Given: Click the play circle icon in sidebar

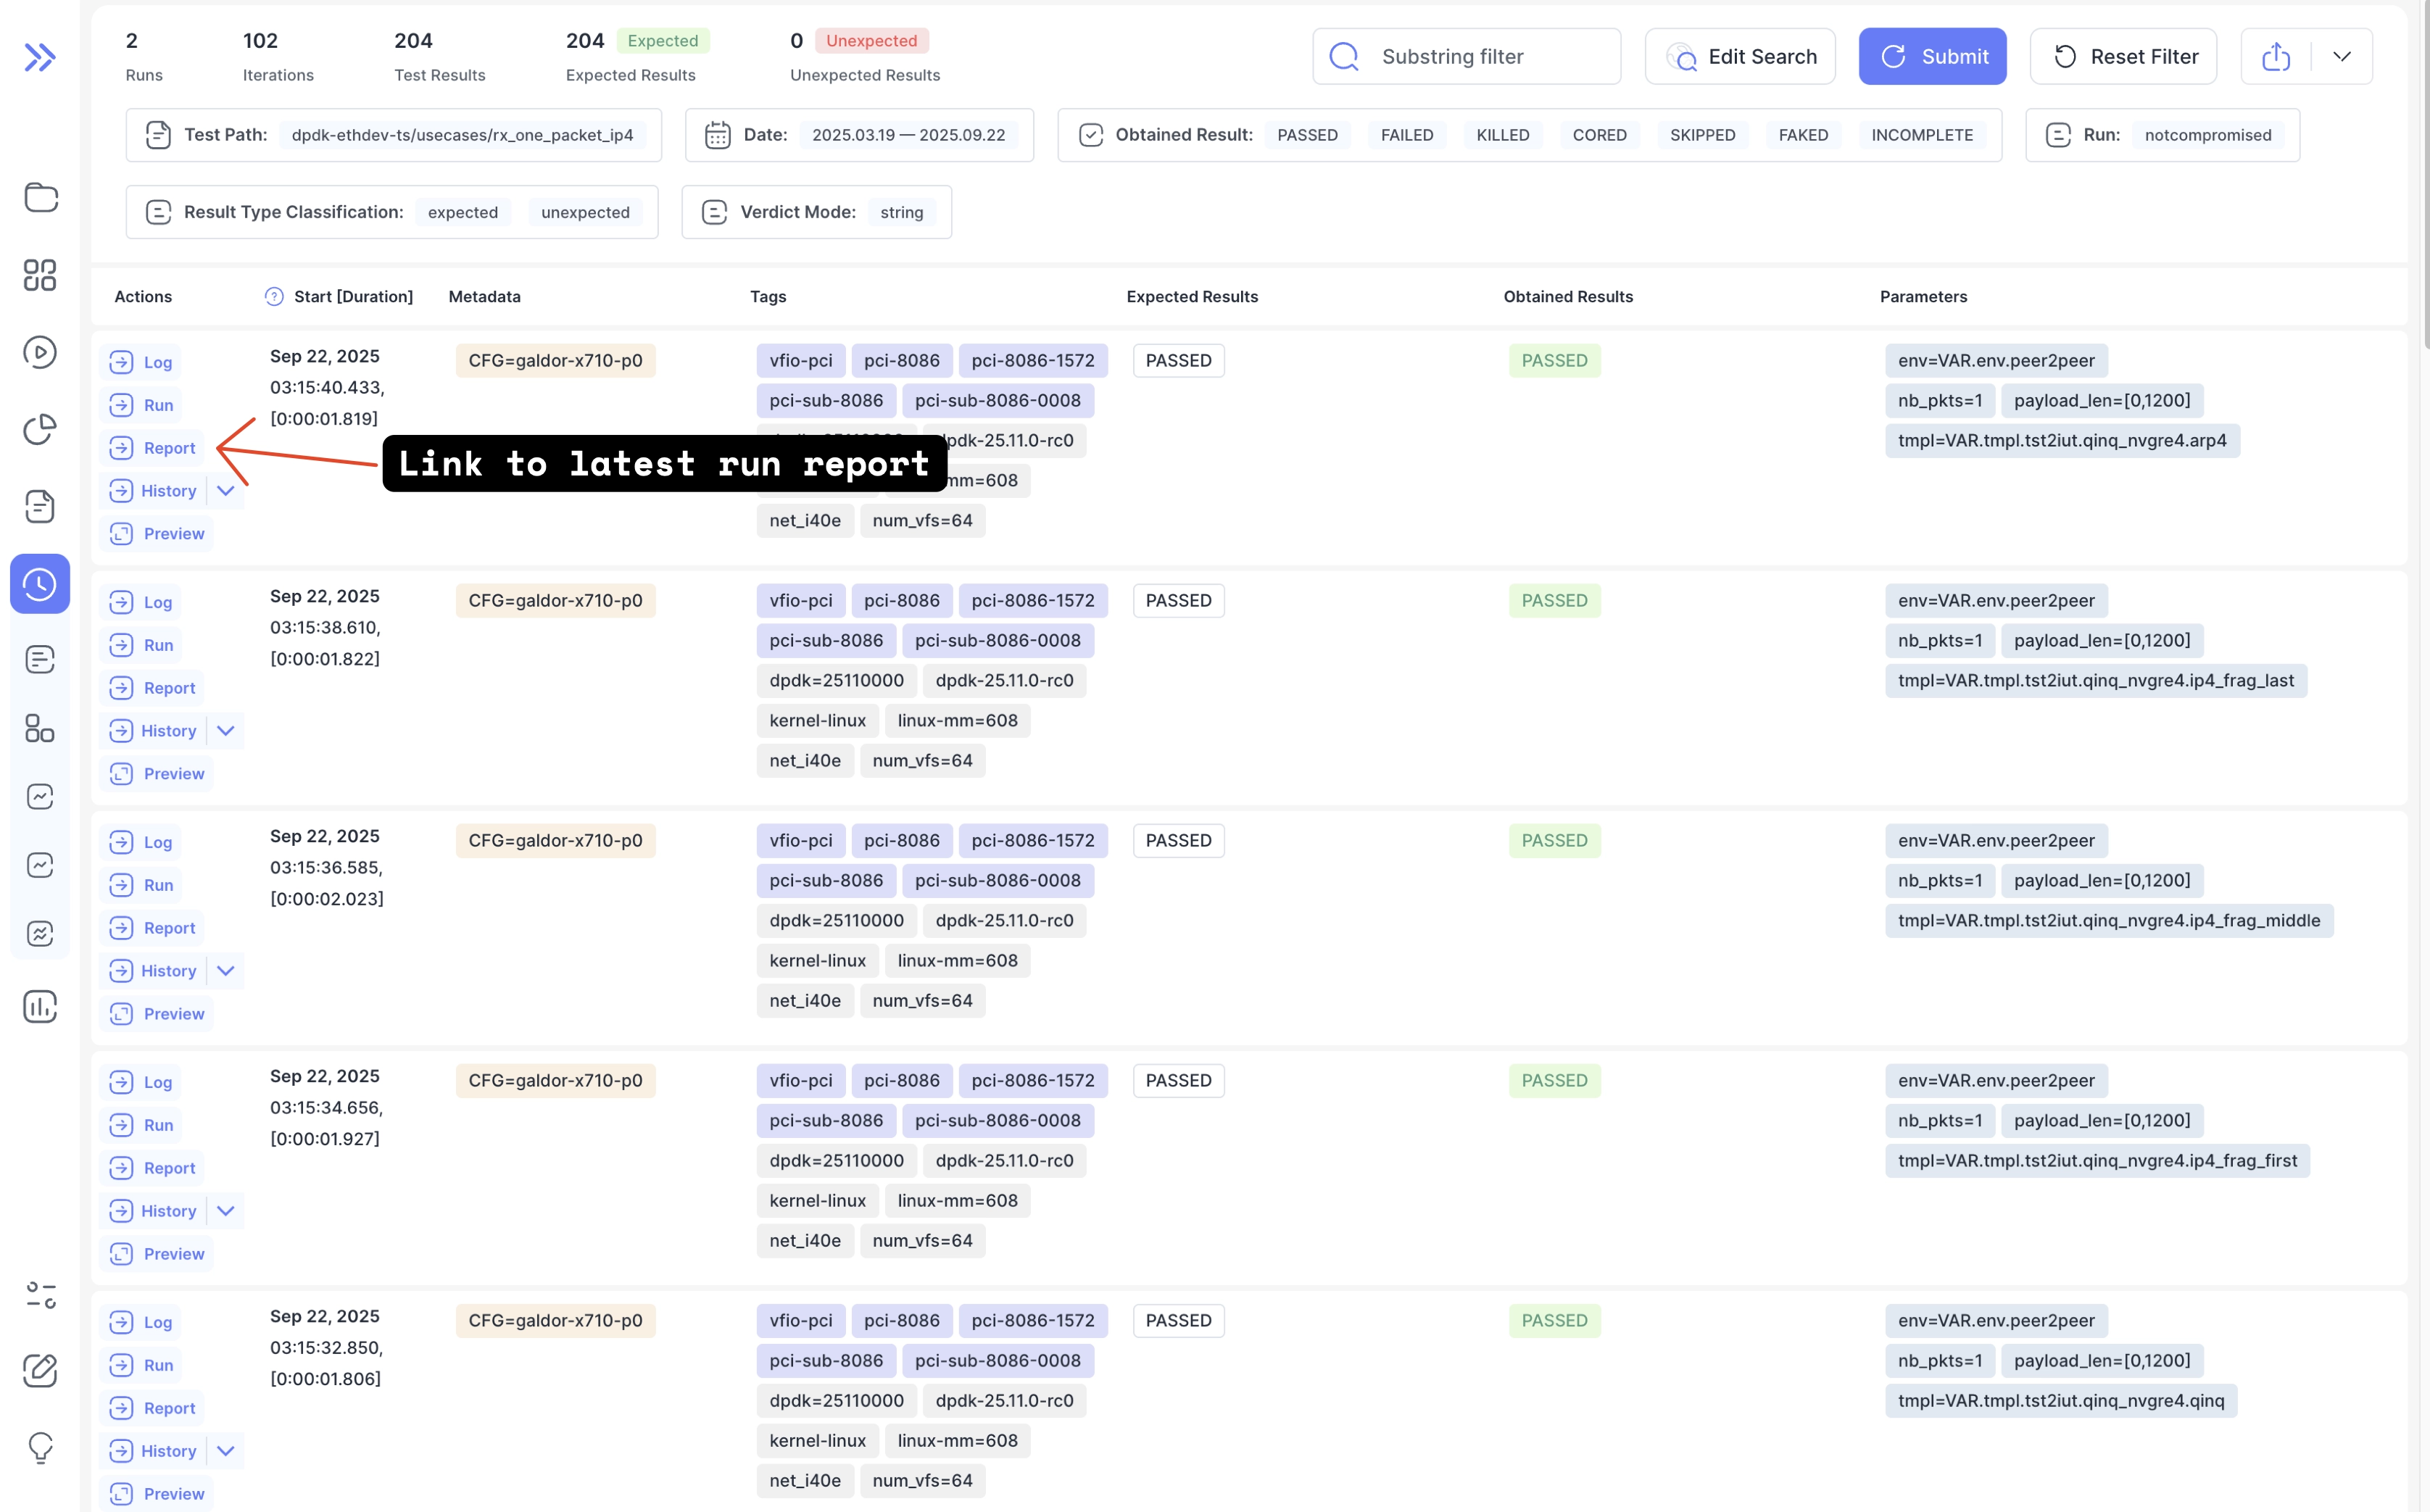Looking at the screenshot, I should (x=40, y=352).
